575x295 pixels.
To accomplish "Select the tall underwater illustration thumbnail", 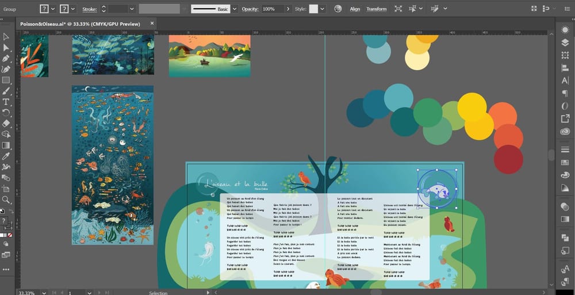I will coord(113,165).
